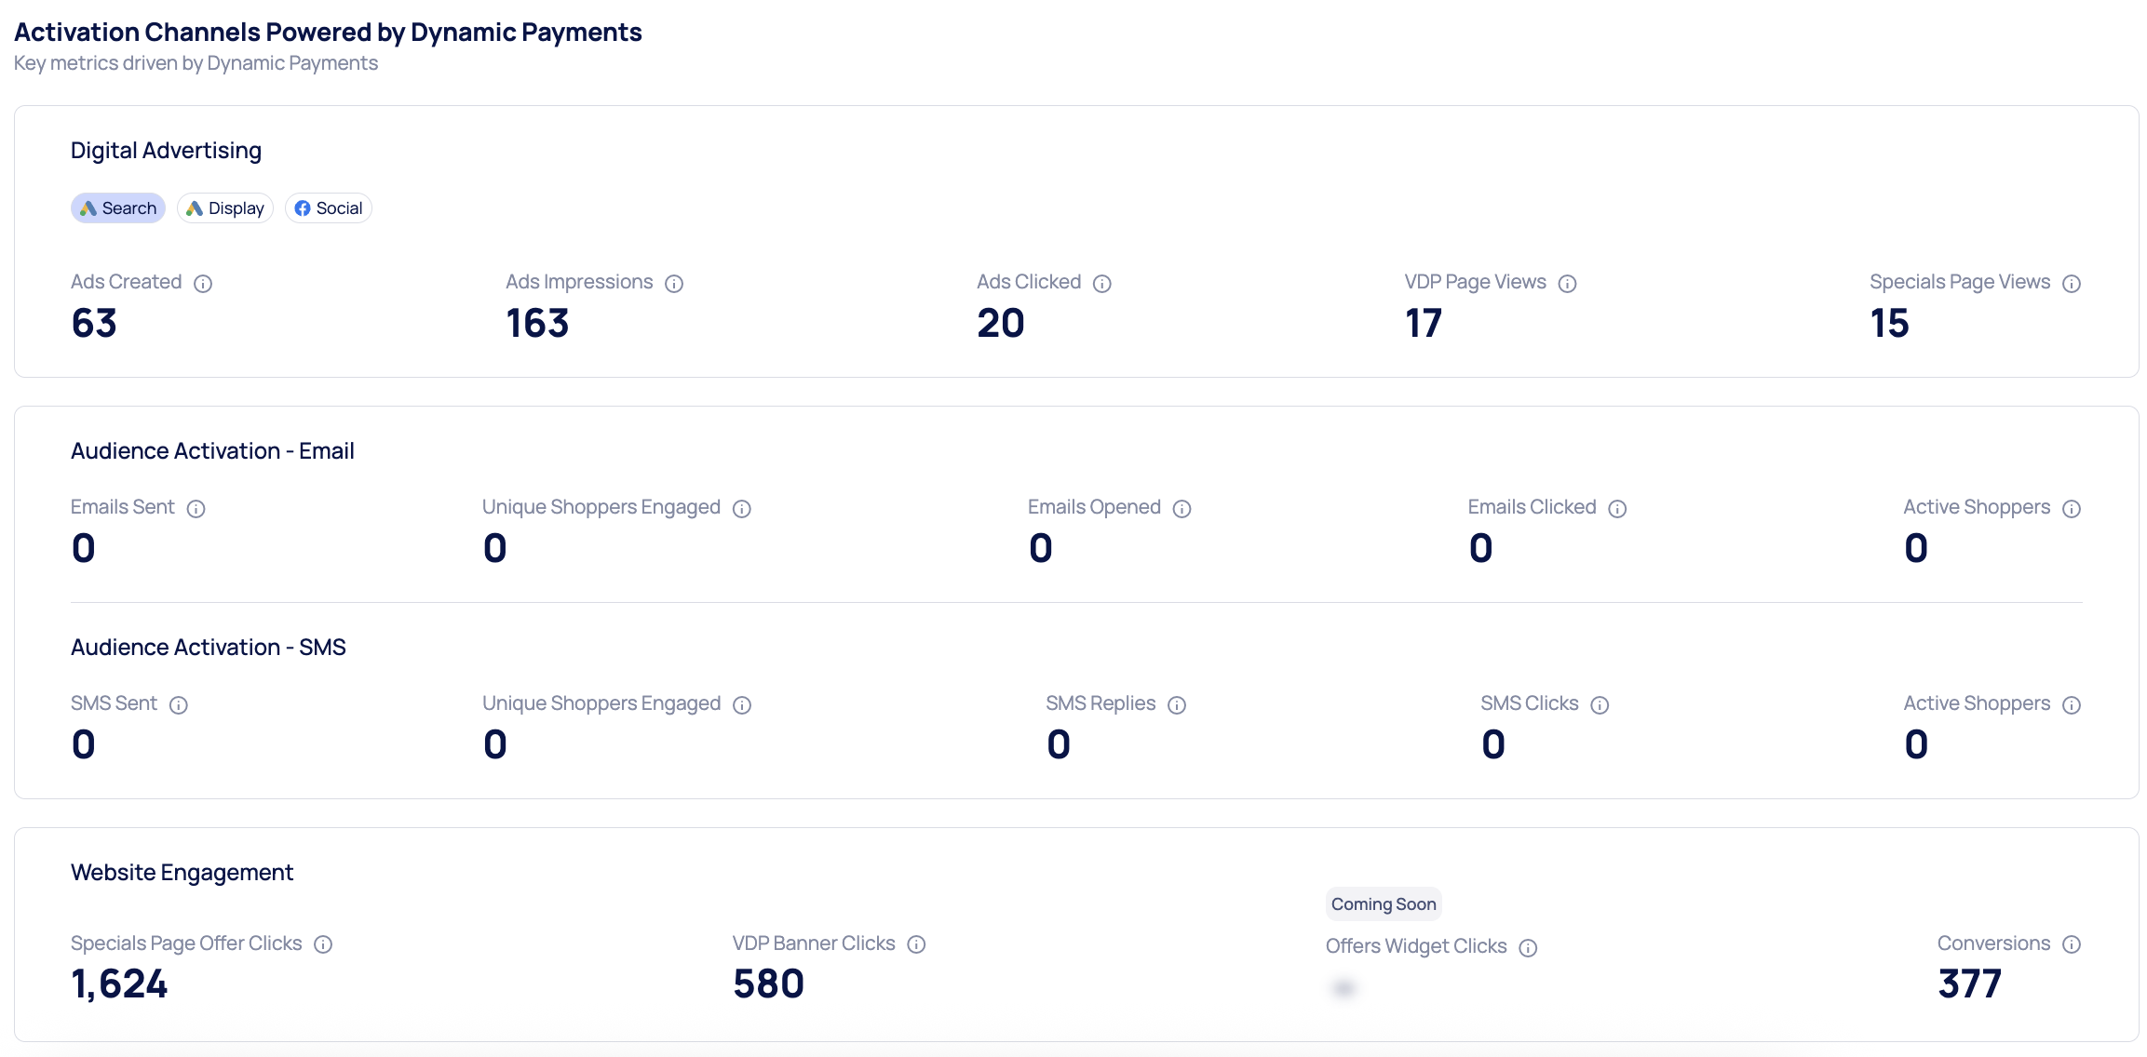Click info icon beside SMS Clicks
Screen dimensions: 2147x1057
1600,705
